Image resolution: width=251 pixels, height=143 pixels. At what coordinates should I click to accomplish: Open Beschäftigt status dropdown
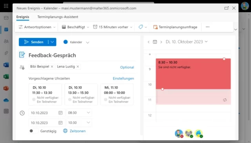click(x=75, y=27)
